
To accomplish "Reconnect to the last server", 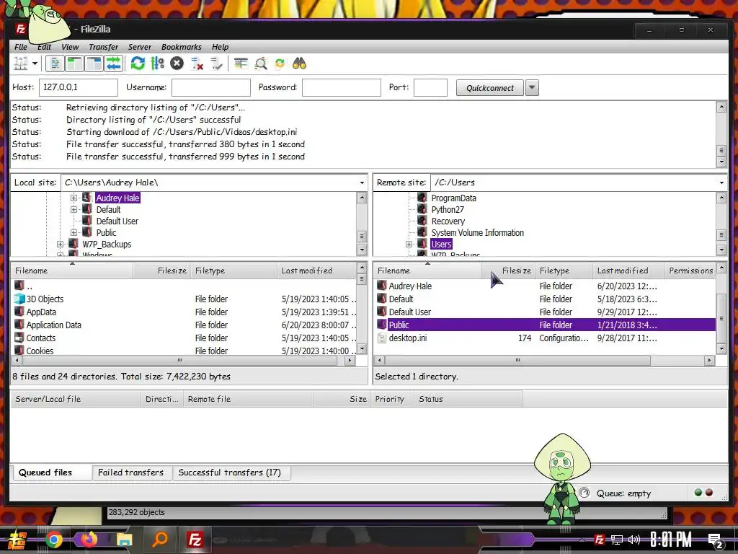I will 216,63.
